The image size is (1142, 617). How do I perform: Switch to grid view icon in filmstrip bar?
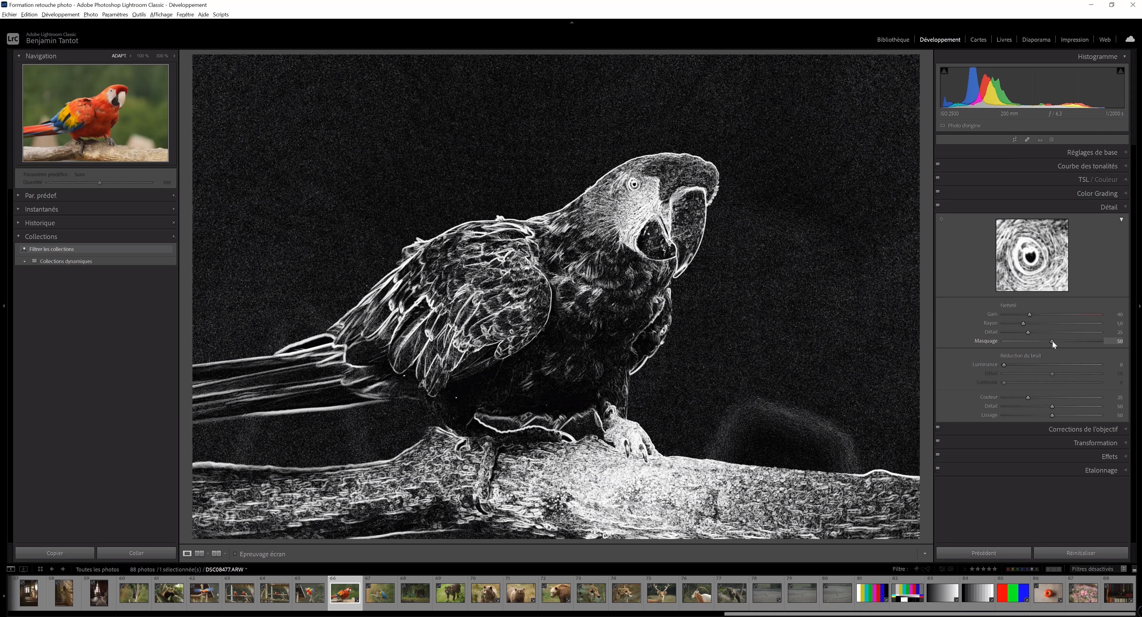(40, 569)
